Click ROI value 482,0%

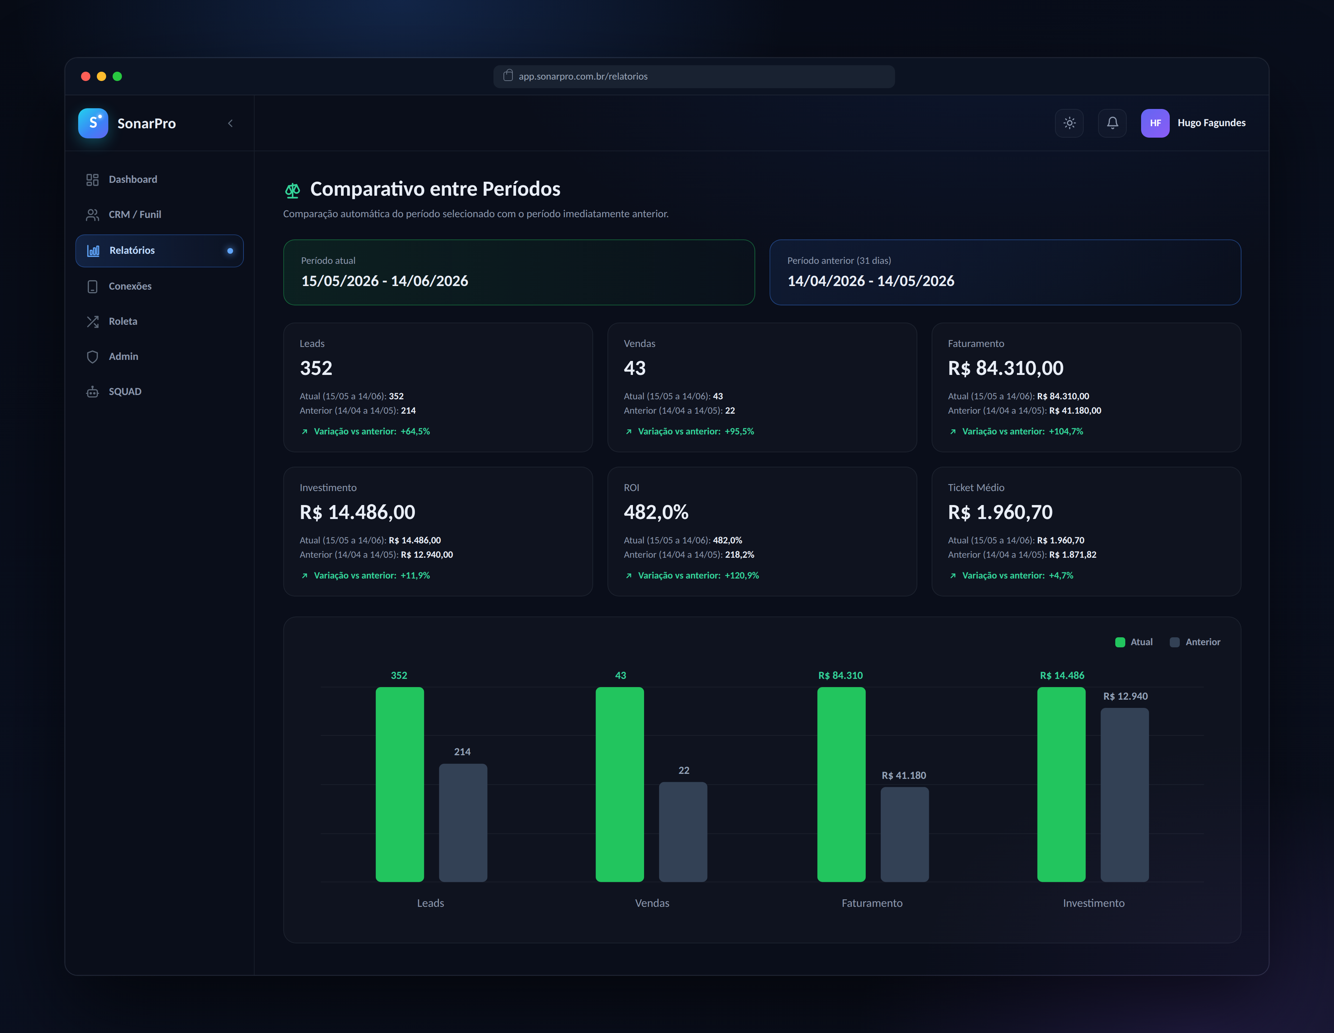(656, 512)
